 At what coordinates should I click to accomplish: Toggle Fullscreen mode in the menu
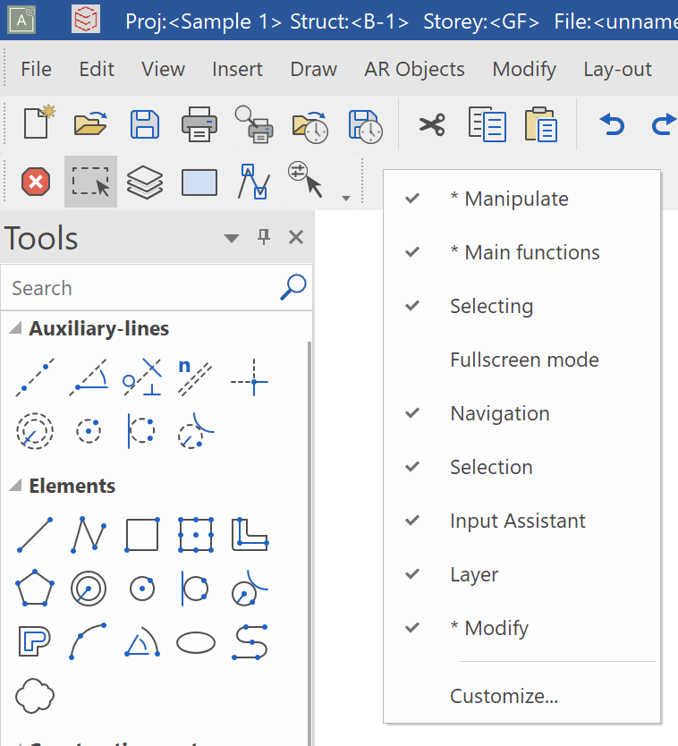[x=524, y=360]
